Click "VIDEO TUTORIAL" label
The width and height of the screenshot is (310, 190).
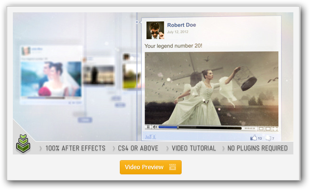pos(194,148)
